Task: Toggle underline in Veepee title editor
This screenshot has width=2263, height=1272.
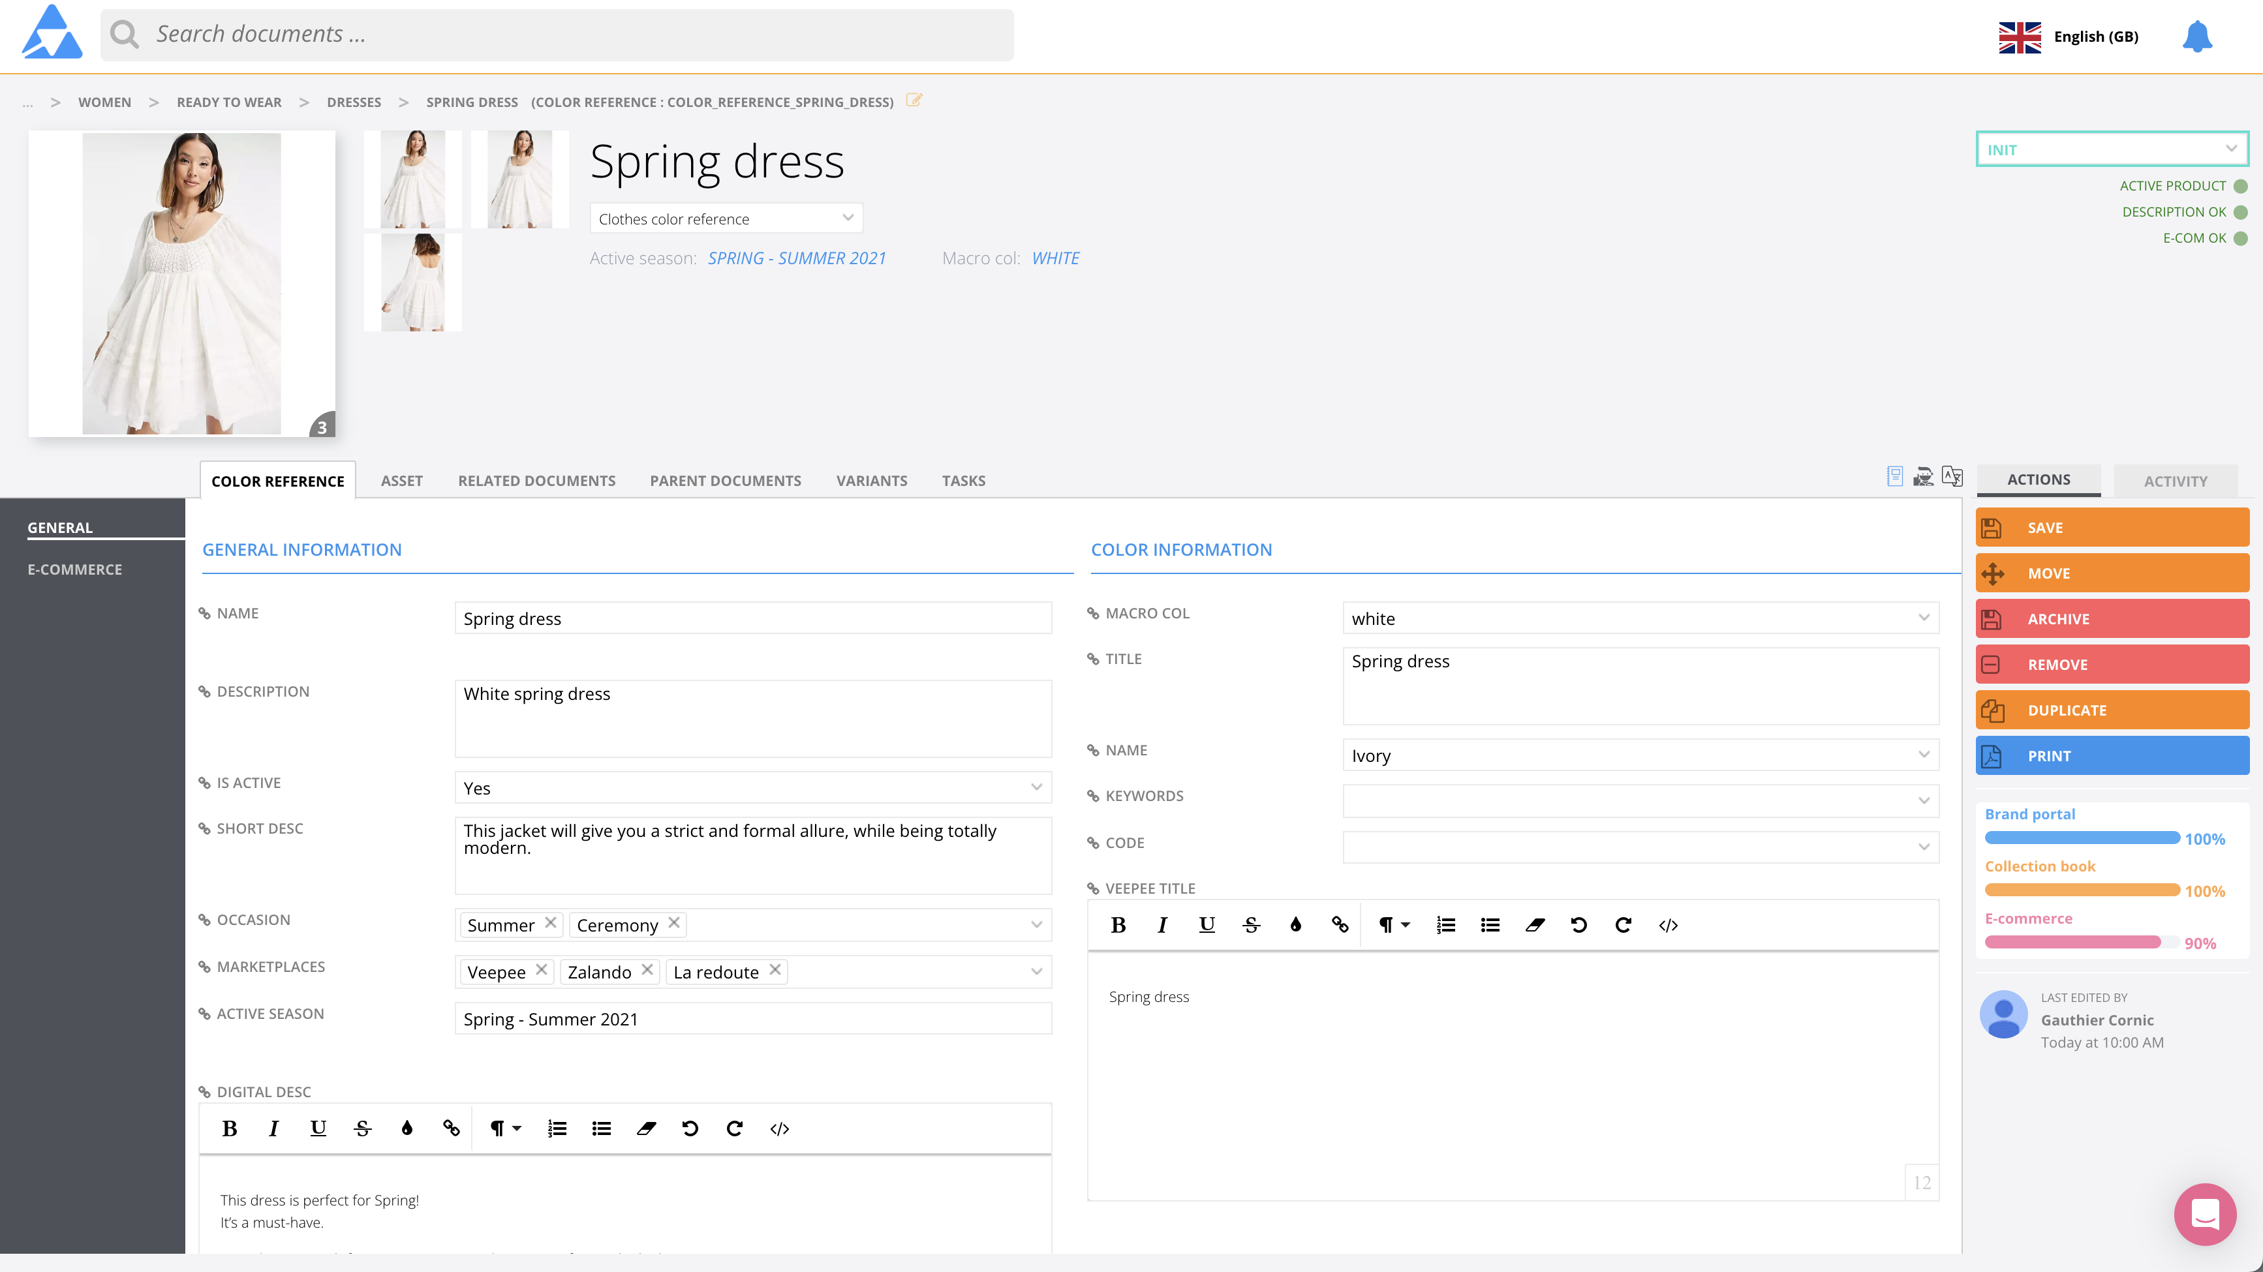Action: tap(1207, 925)
